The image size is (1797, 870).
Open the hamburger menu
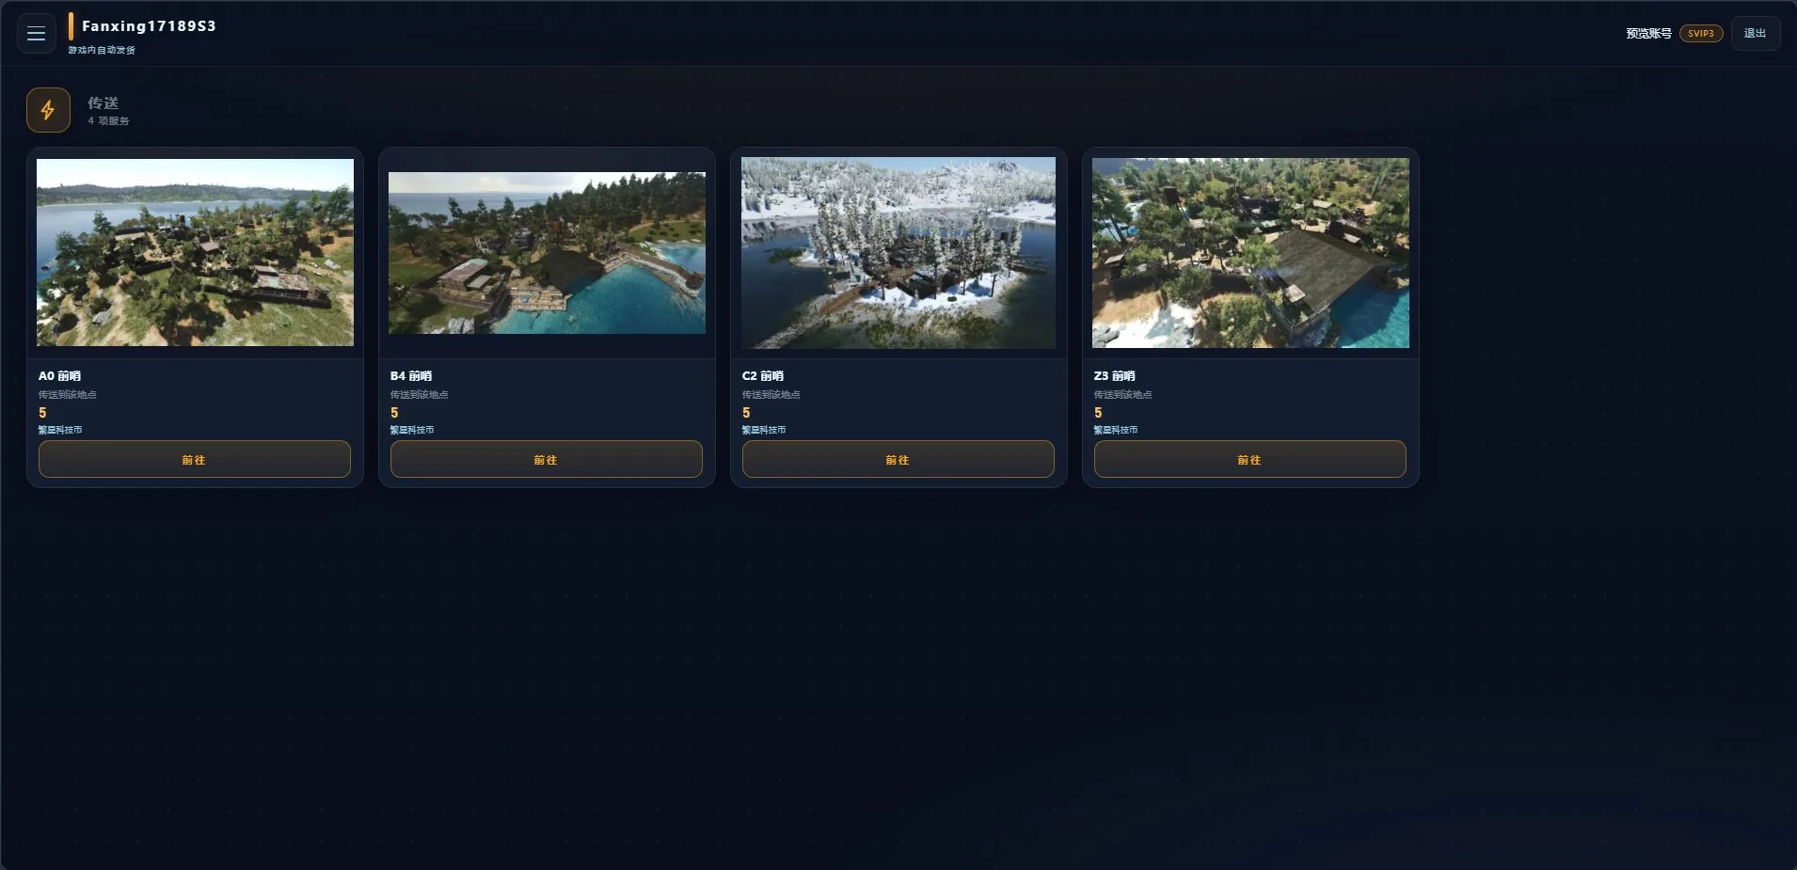click(x=37, y=34)
